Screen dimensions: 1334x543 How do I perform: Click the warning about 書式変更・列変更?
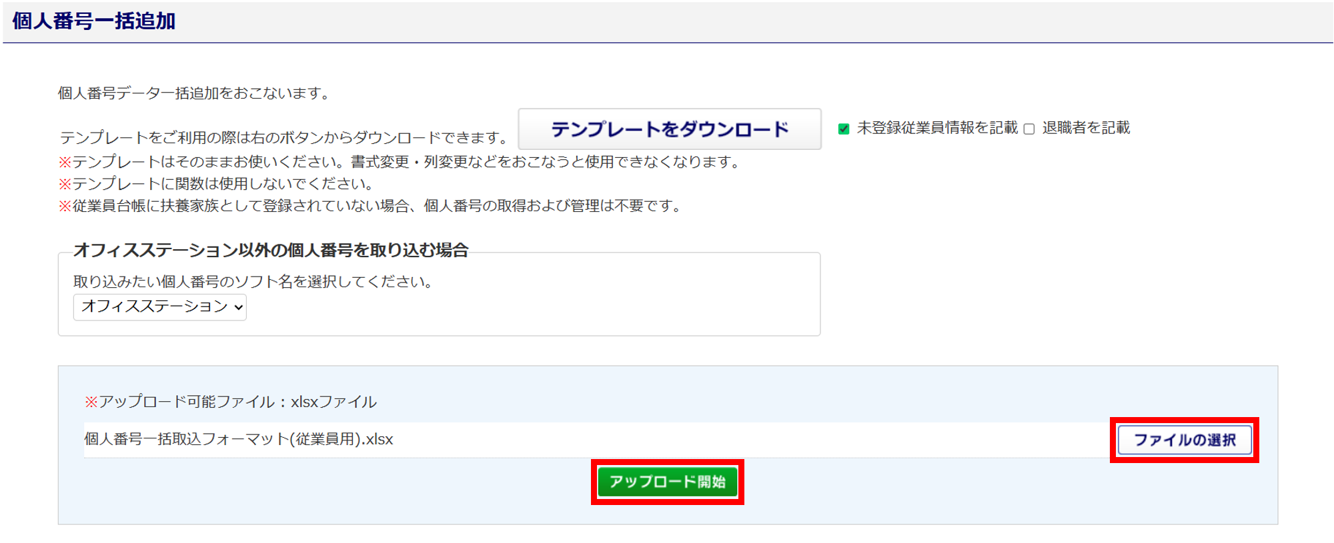(x=400, y=162)
